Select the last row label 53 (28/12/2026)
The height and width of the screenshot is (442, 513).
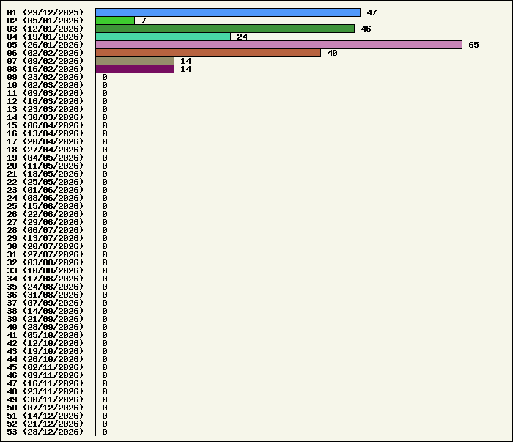(x=45, y=432)
